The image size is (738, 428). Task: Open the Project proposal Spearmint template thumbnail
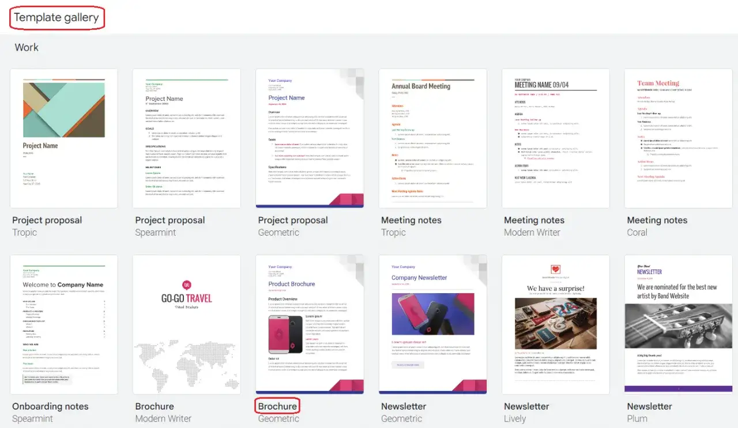(186, 138)
